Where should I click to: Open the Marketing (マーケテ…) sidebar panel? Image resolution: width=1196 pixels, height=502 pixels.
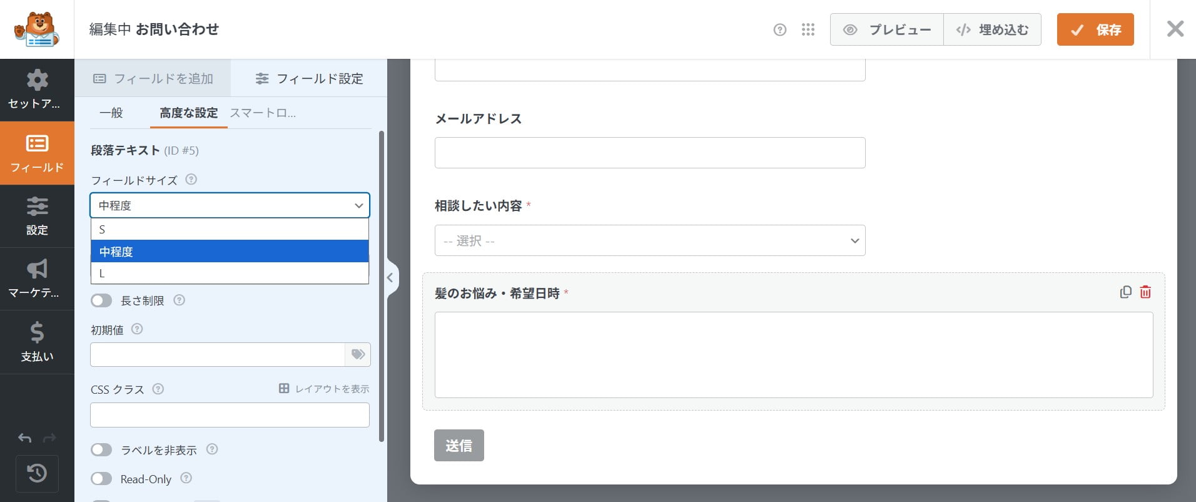click(37, 279)
